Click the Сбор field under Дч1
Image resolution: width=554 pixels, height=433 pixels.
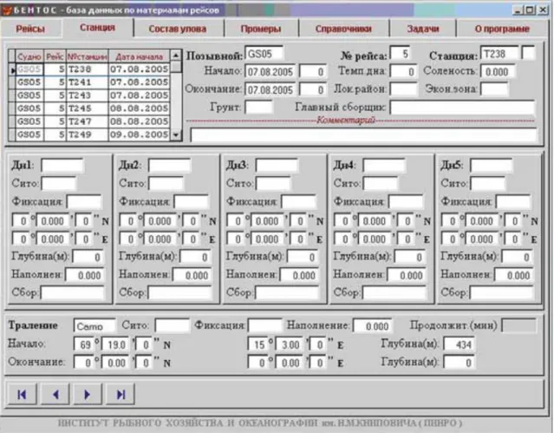click(73, 293)
